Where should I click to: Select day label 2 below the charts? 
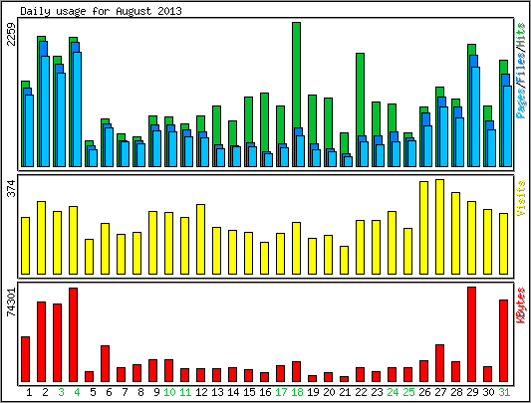[x=45, y=392]
